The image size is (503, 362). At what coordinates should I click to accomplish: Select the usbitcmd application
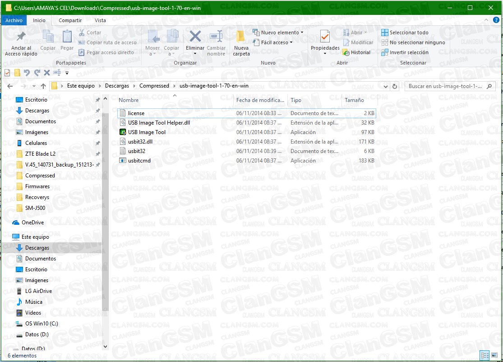(x=246, y=160)
